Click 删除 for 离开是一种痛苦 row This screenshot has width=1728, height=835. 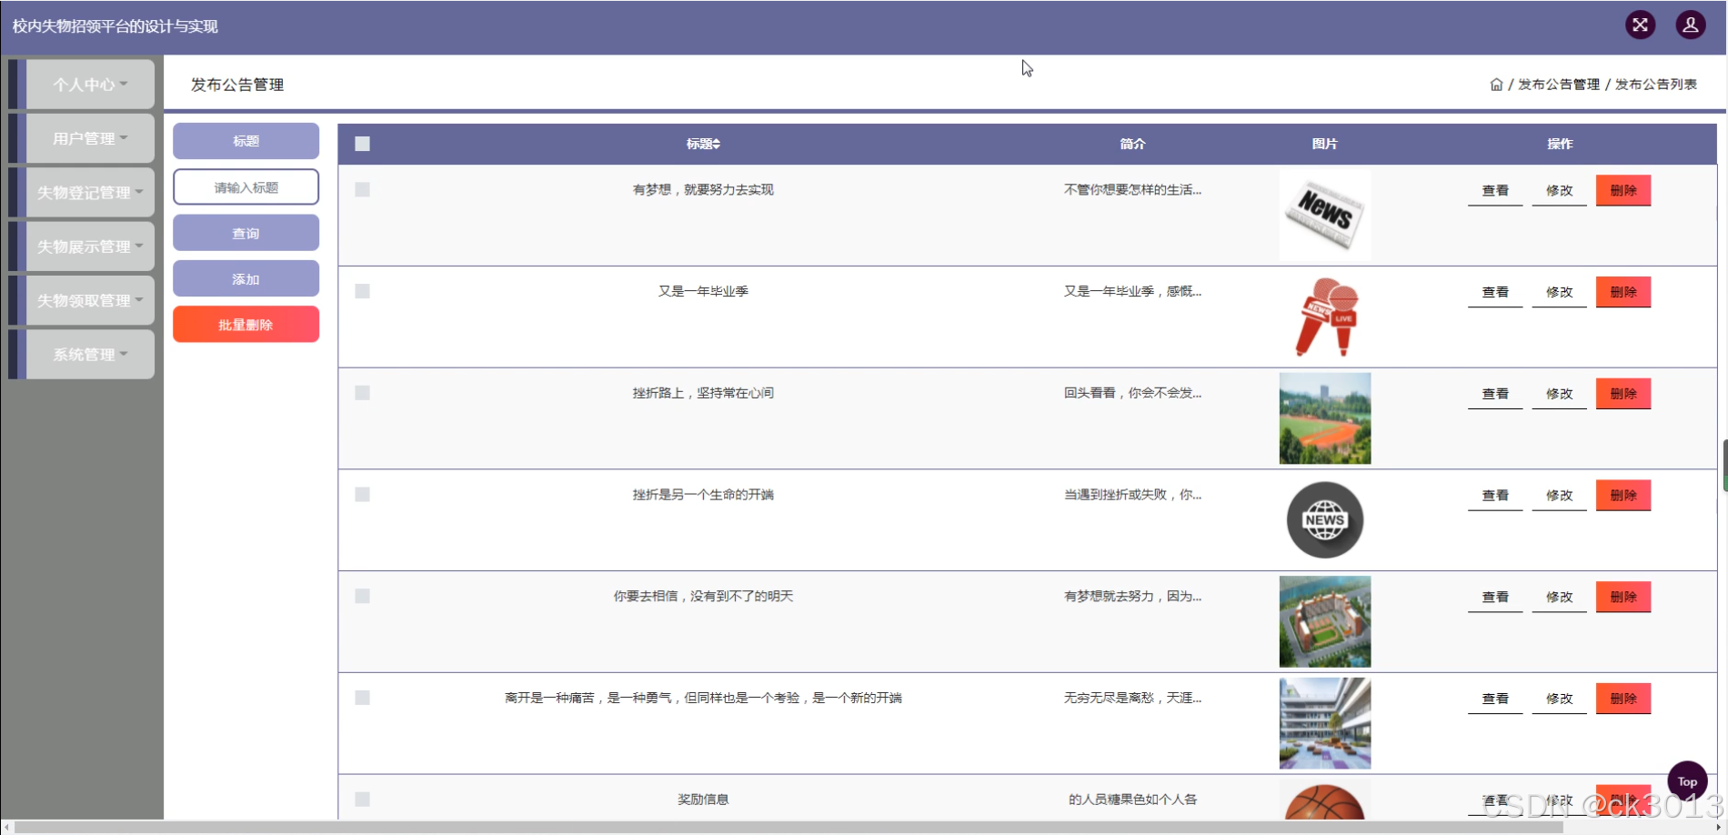pyautogui.click(x=1623, y=699)
